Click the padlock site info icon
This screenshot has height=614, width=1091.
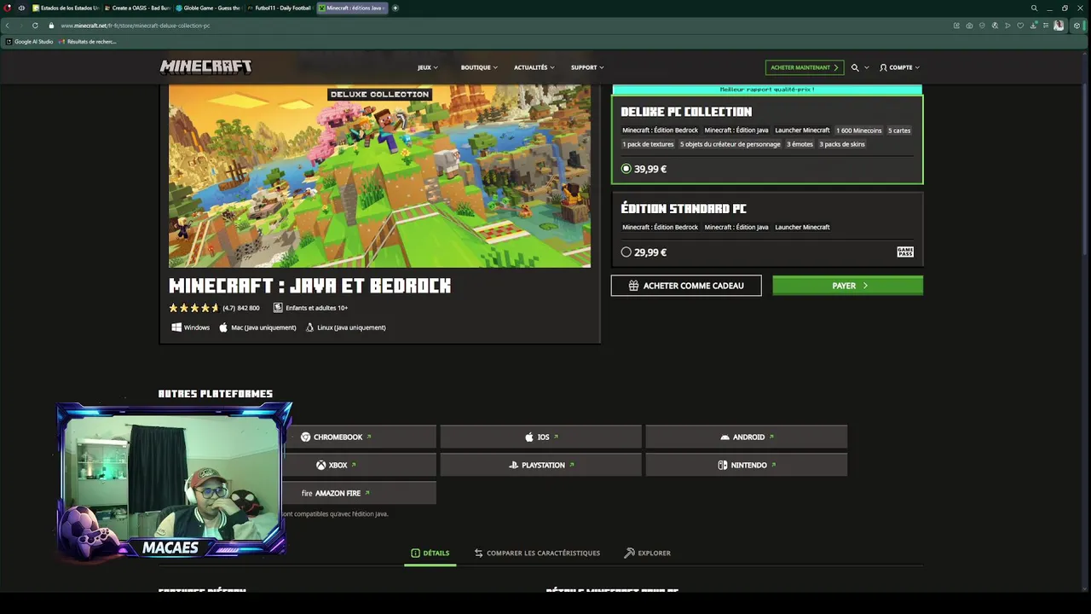(51, 26)
